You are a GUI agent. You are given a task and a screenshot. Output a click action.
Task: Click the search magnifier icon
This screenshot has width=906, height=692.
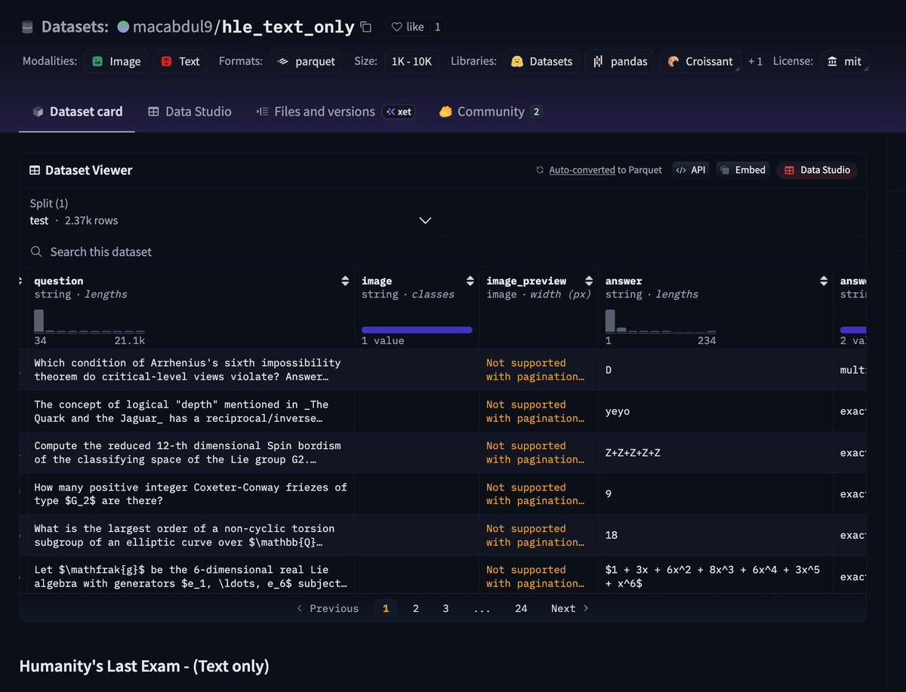coord(35,251)
